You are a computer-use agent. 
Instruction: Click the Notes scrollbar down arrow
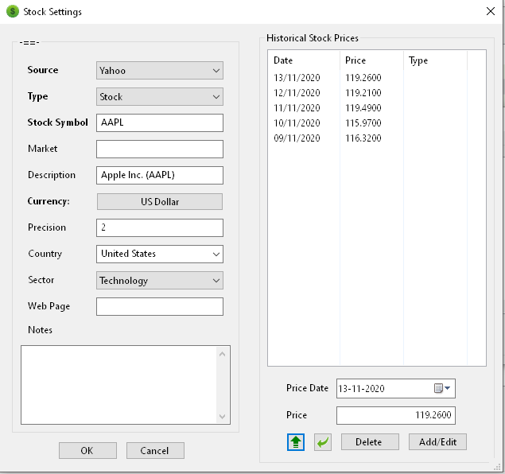tap(222, 416)
